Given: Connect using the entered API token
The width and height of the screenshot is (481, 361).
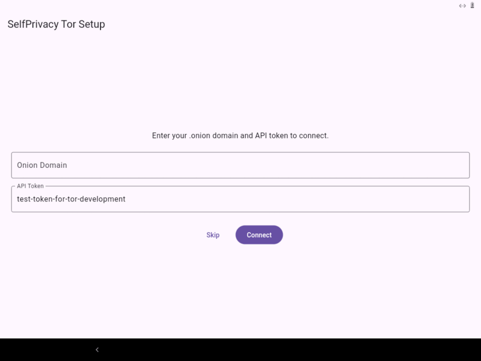Looking at the screenshot, I should 259,235.
